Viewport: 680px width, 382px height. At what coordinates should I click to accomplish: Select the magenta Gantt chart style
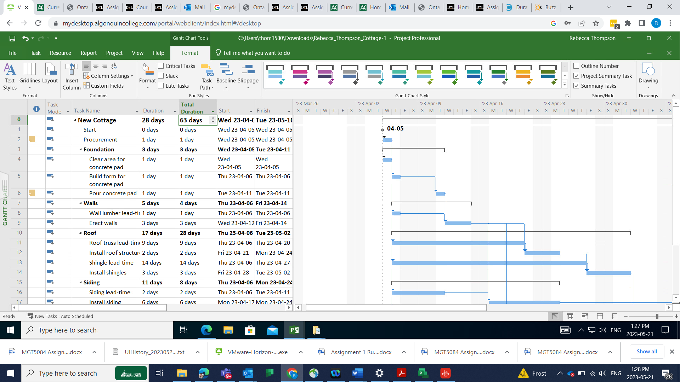pyautogui.click(x=300, y=75)
